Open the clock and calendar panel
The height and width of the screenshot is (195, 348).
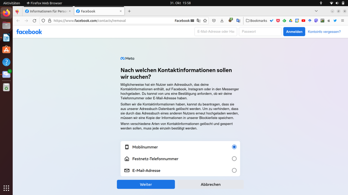(x=180, y=3)
